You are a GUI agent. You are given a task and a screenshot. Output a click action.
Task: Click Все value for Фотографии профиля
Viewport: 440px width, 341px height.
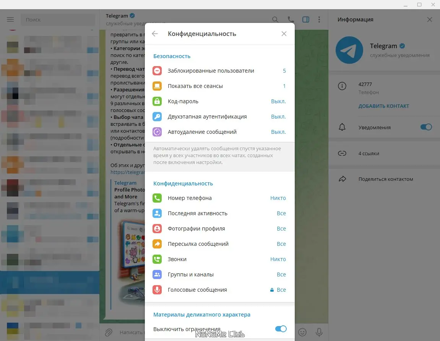(x=281, y=229)
